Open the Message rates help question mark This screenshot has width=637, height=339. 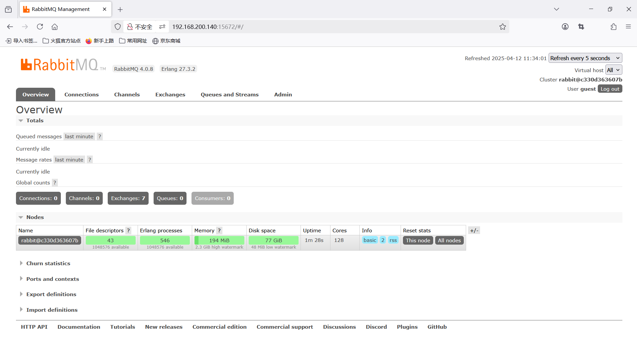click(89, 160)
